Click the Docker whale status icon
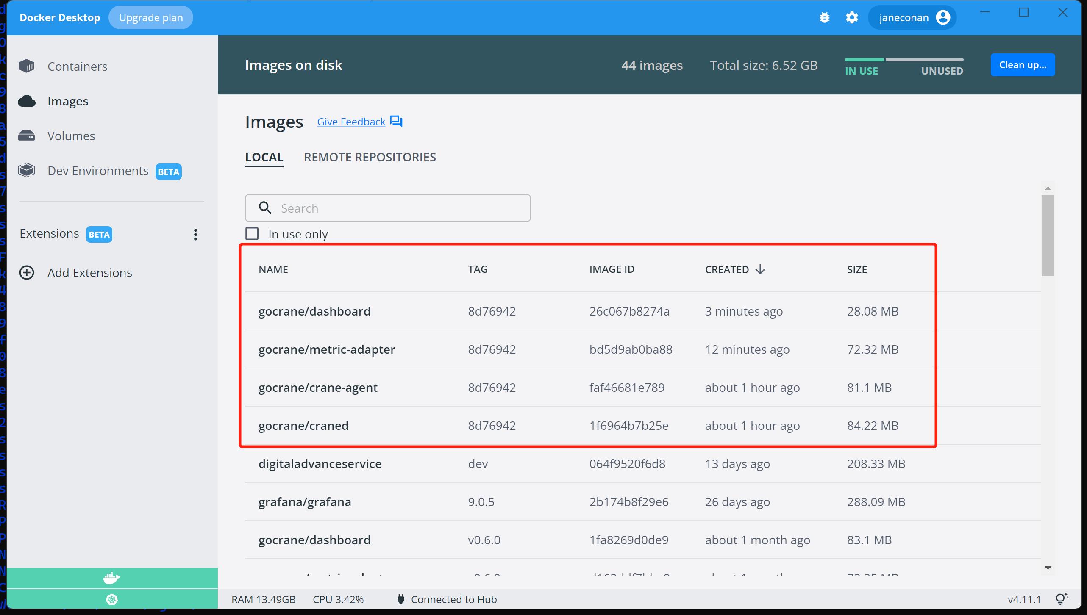Screen dimensions: 1087x615 pyautogui.click(x=111, y=578)
